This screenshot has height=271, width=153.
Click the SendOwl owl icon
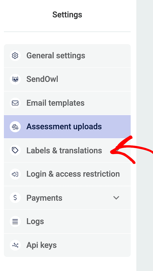[x=15, y=79]
